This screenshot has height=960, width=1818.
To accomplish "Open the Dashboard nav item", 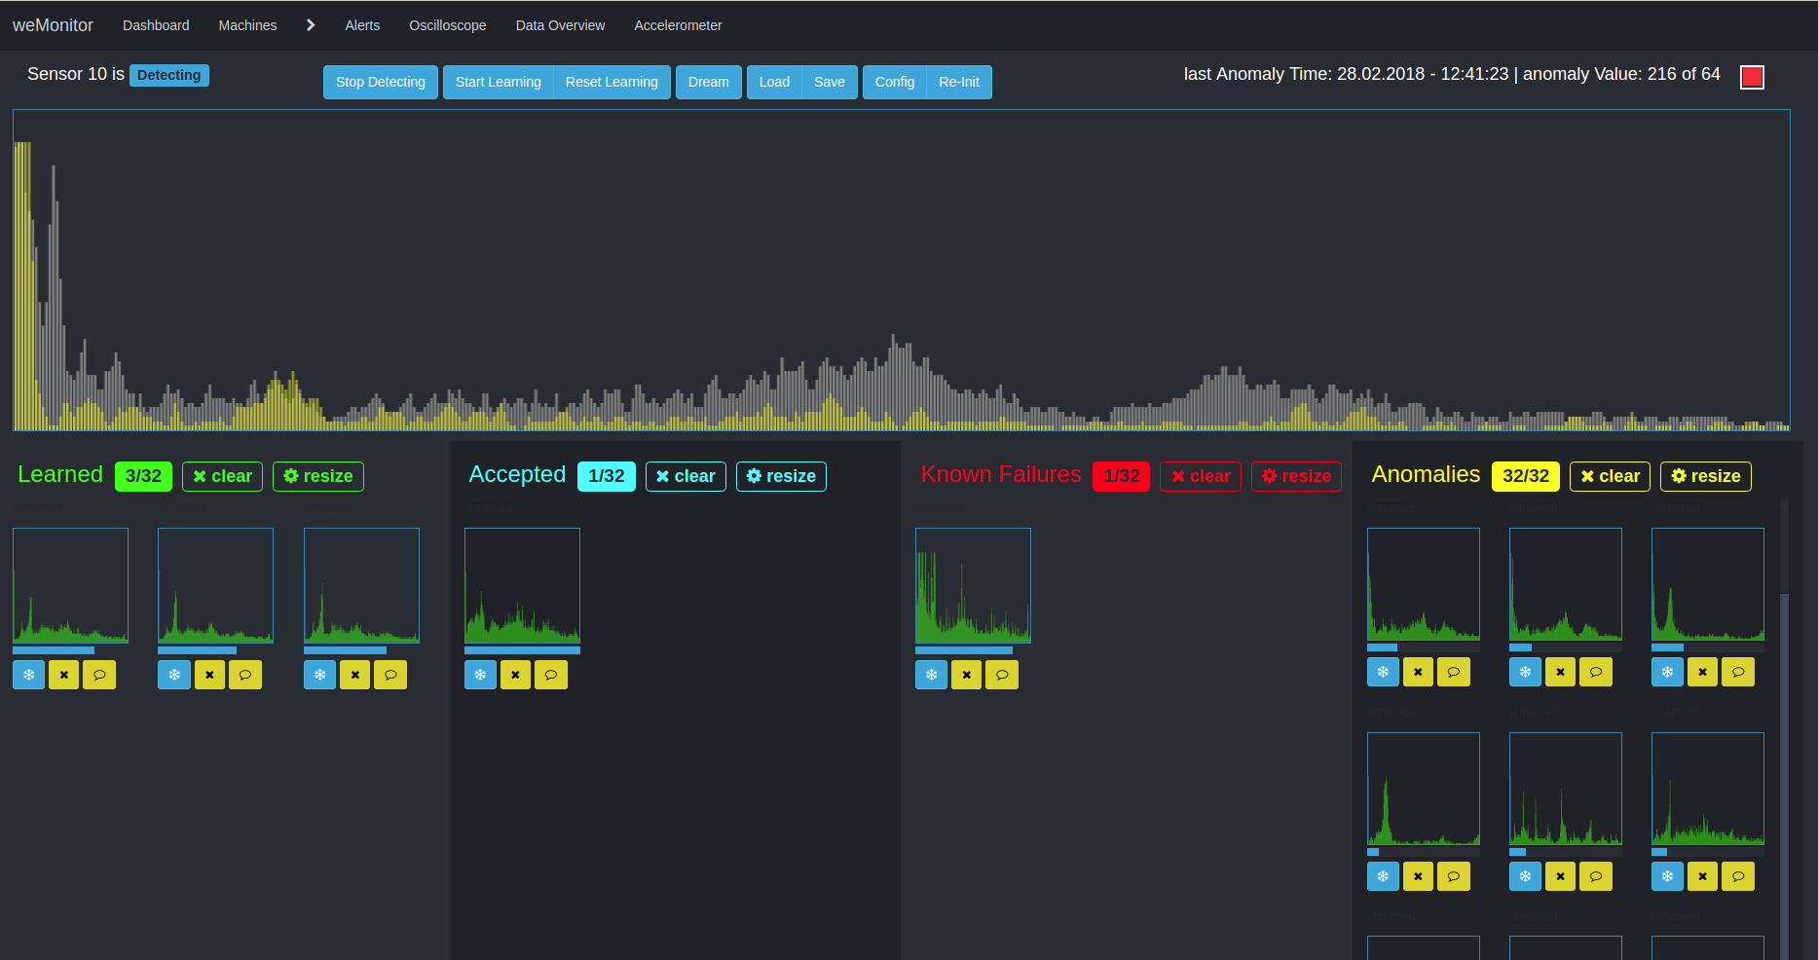I will click(156, 25).
